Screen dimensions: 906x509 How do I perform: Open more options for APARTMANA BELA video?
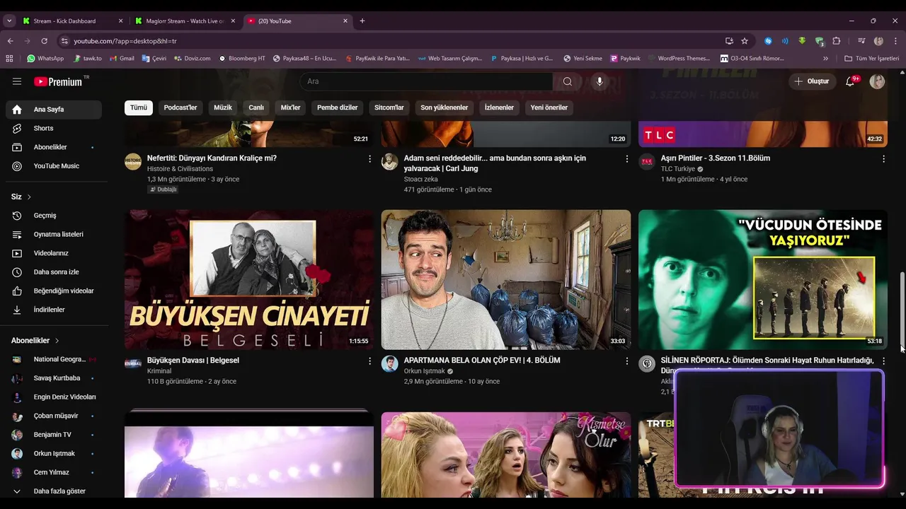[x=626, y=361]
